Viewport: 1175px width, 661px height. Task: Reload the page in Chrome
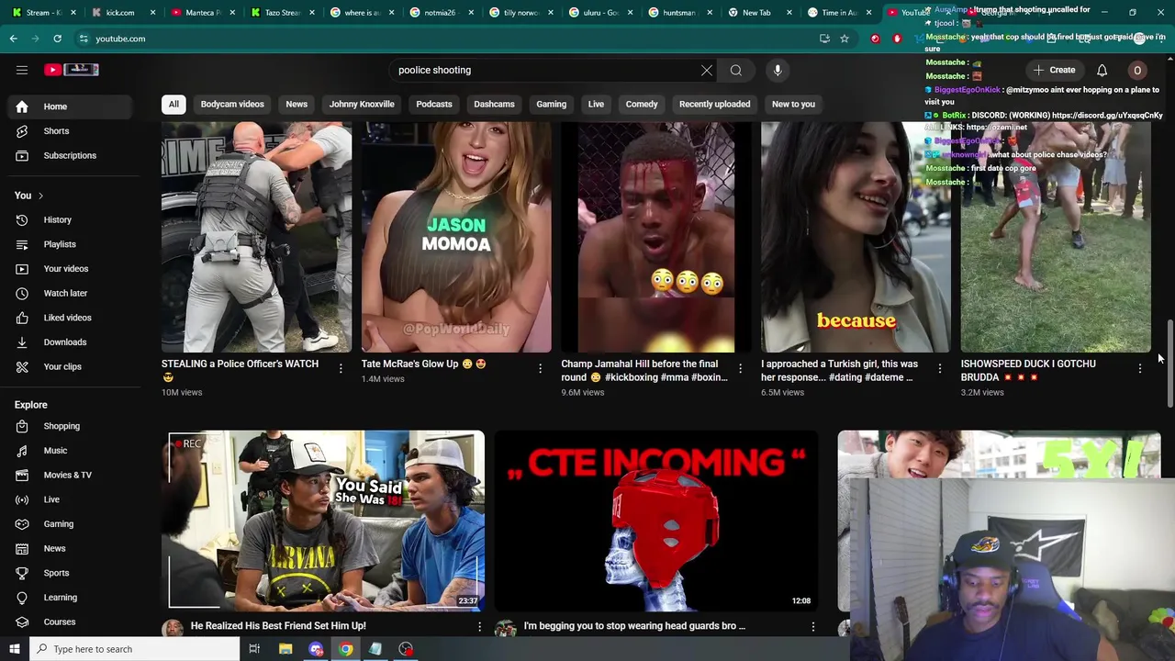click(57, 39)
